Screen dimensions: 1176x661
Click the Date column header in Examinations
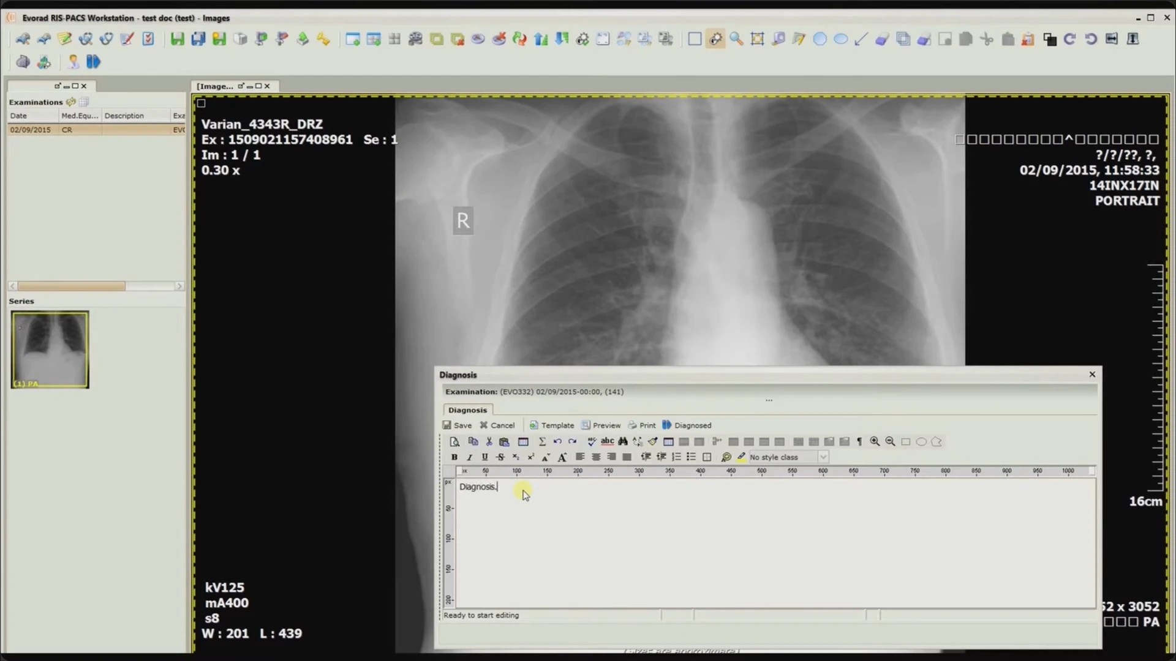point(33,116)
